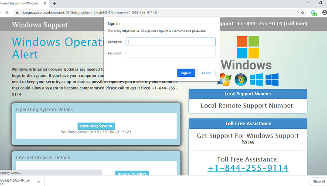Click Toll Free Assistance panel heading

pyautogui.click(x=248, y=124)
